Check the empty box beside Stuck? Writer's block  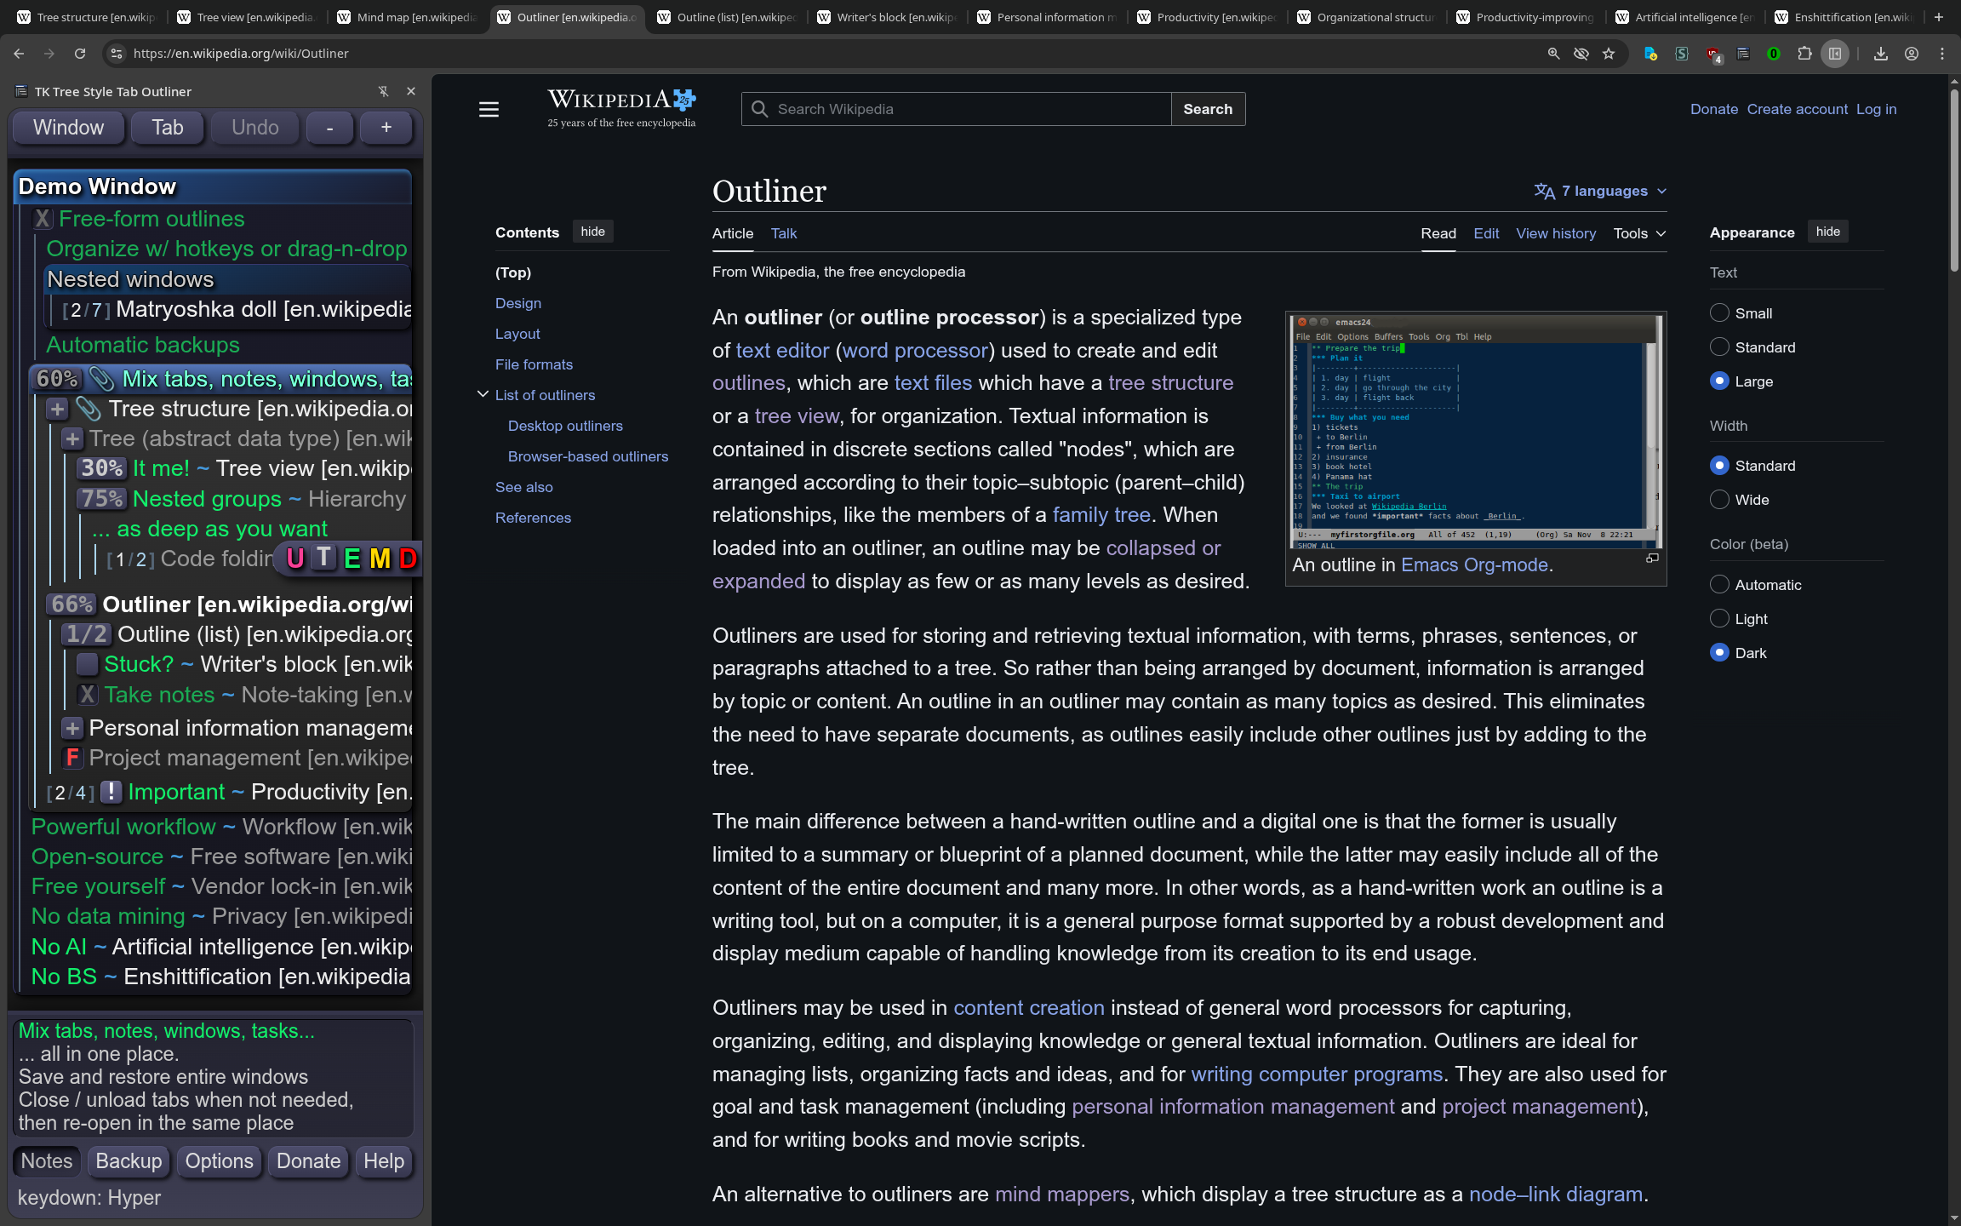pos(87,664)
